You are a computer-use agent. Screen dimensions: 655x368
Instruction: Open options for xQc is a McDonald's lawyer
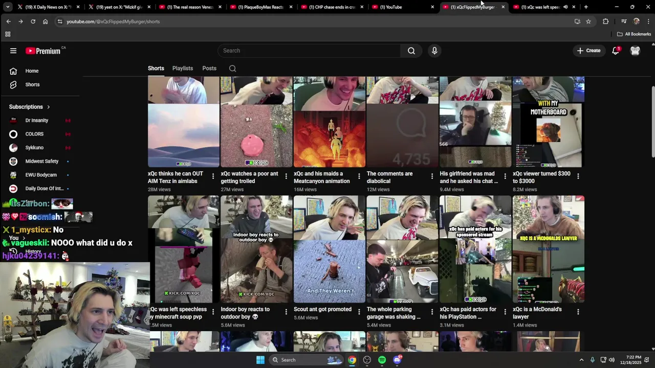point(578,312)
